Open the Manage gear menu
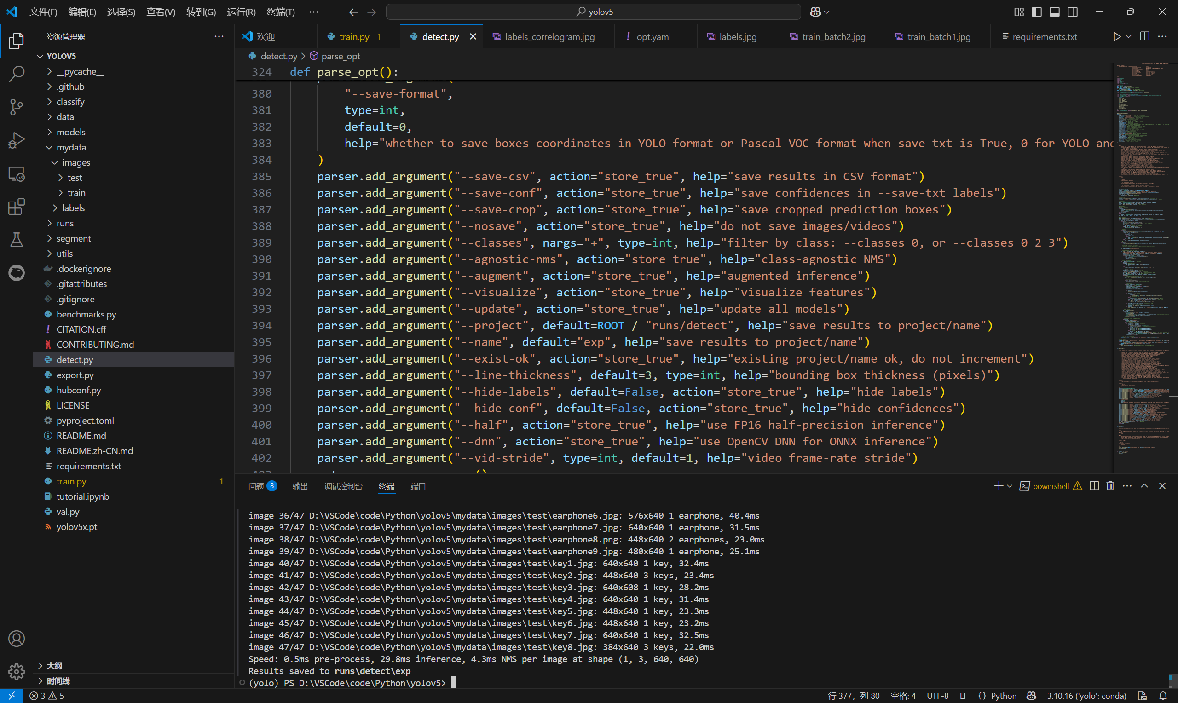The image size is (1178, 703). pyautogui.click(x=17, y=671)
